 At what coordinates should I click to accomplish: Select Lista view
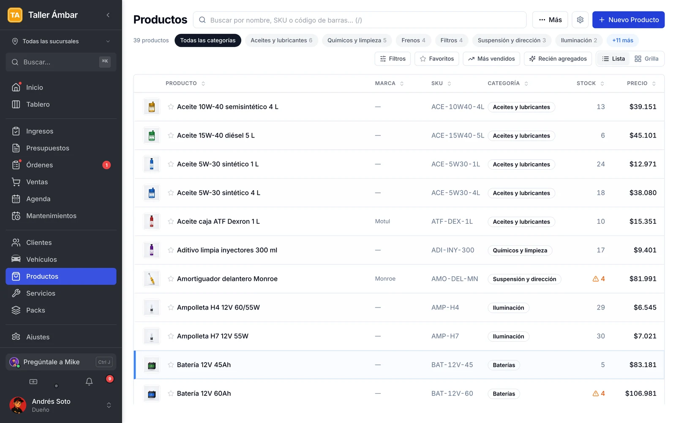(613, 59)
